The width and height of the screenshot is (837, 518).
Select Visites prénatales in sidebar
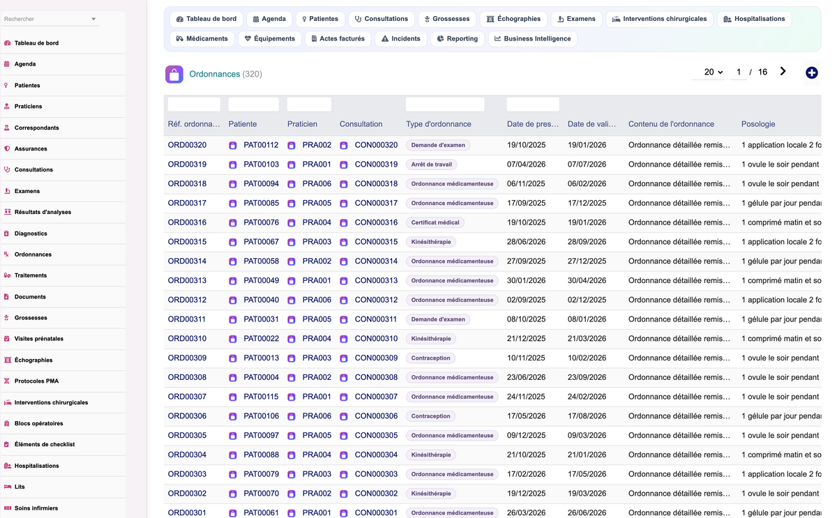pos(63,339)
